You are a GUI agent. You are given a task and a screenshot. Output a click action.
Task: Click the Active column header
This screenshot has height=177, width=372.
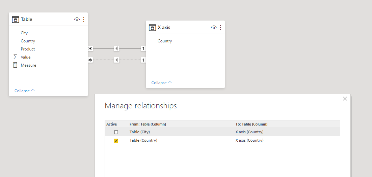pyautogui.click(x=111, y=124)
